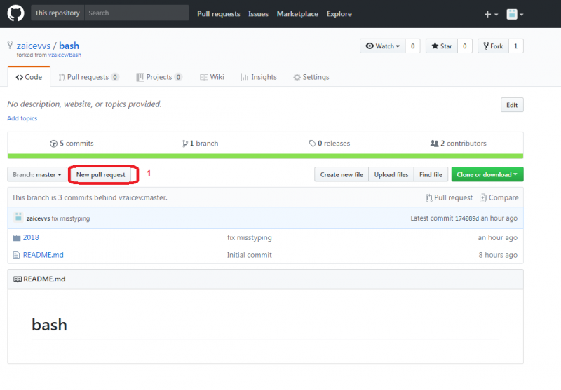Open the Insights tab
Image resolution: width=561 pixels, height=390 pixels.
[x=259, y=77]
